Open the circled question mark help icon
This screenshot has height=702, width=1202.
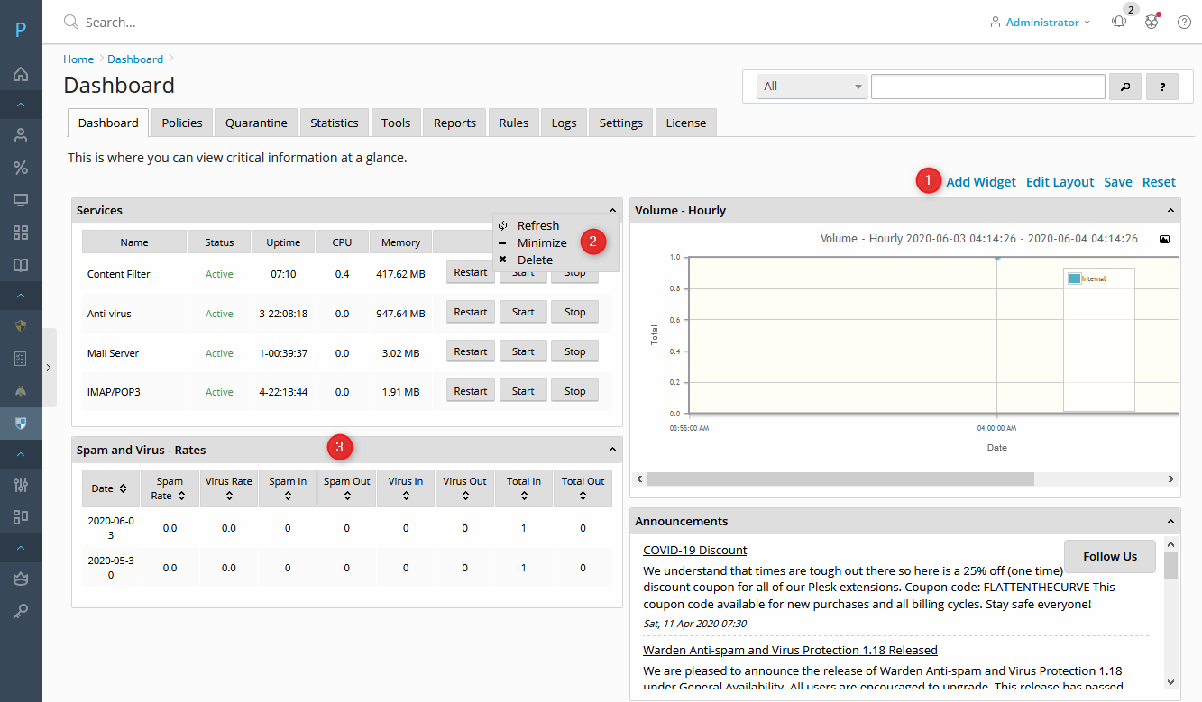click(1184, 22)
